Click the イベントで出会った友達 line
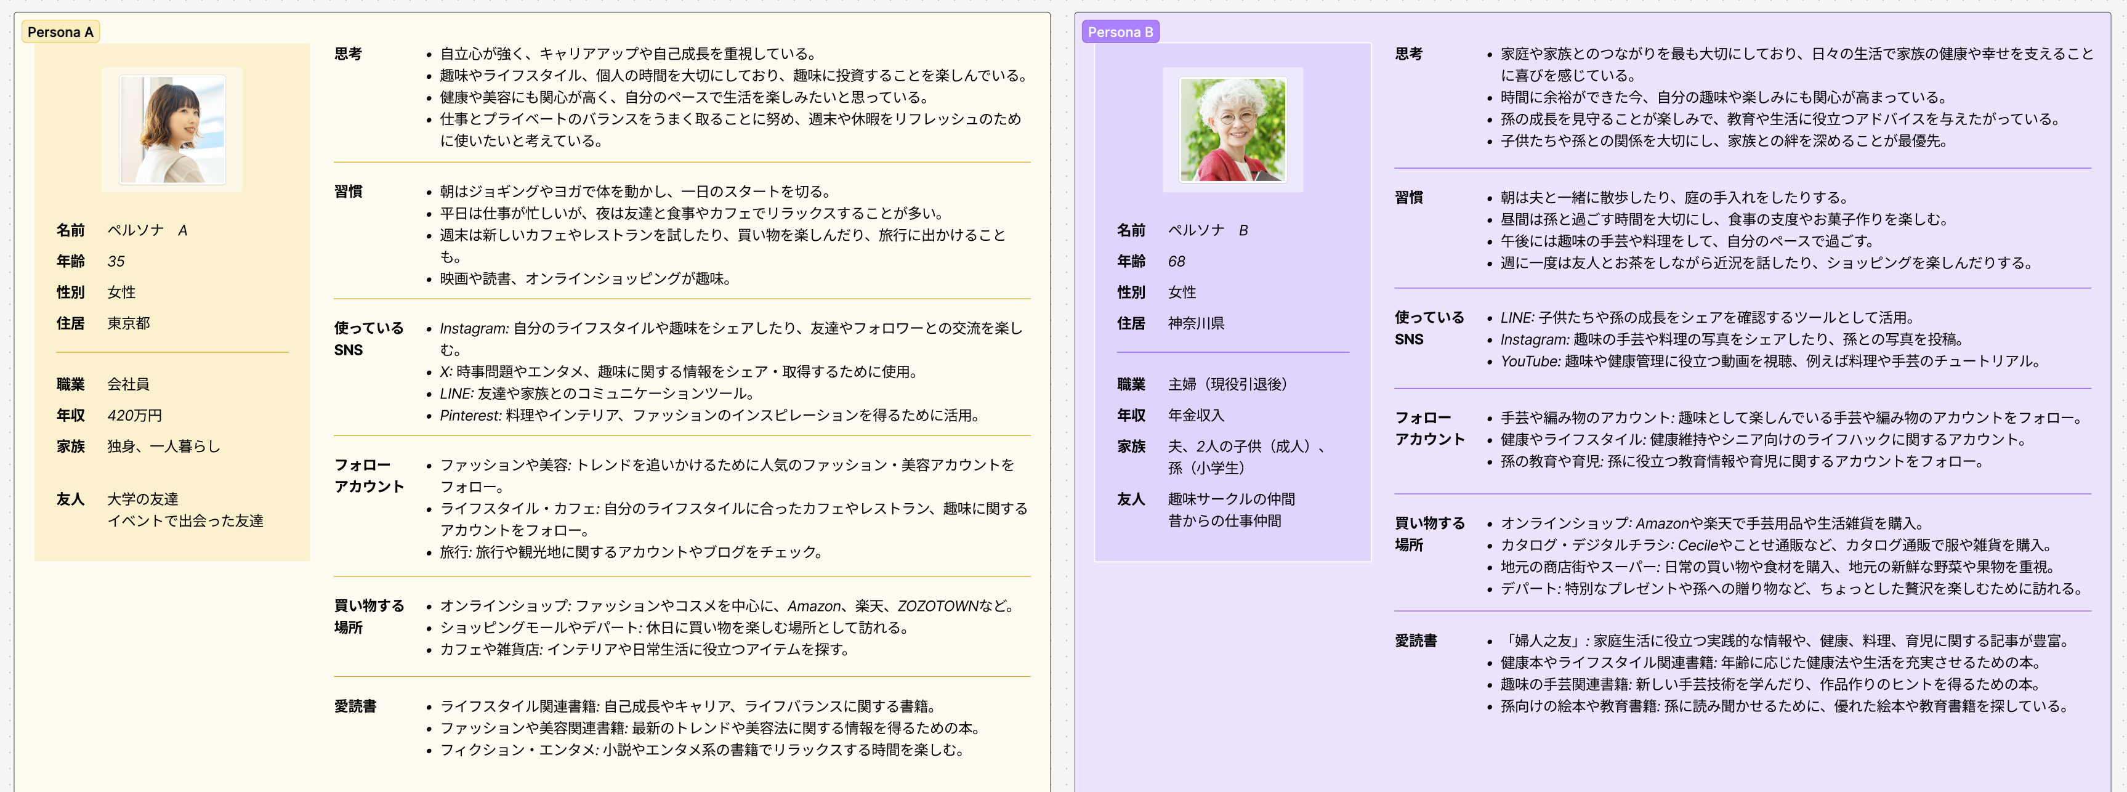The height and width of the screenshot is (792, 2127). pyautogui.click(x=186, y=520)
